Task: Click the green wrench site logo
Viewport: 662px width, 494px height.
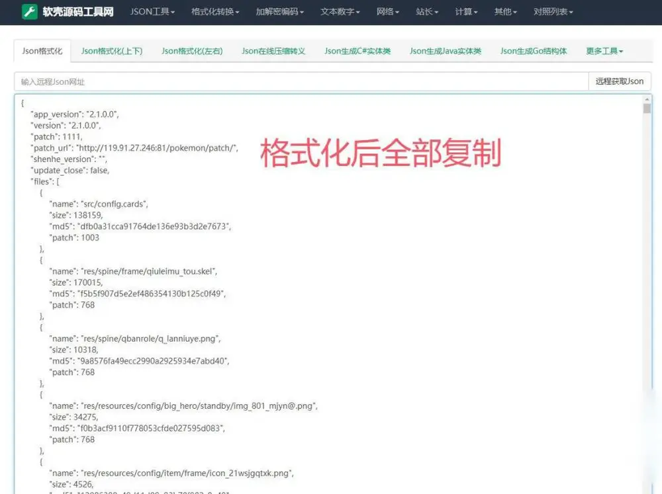Action: [30, 11]
